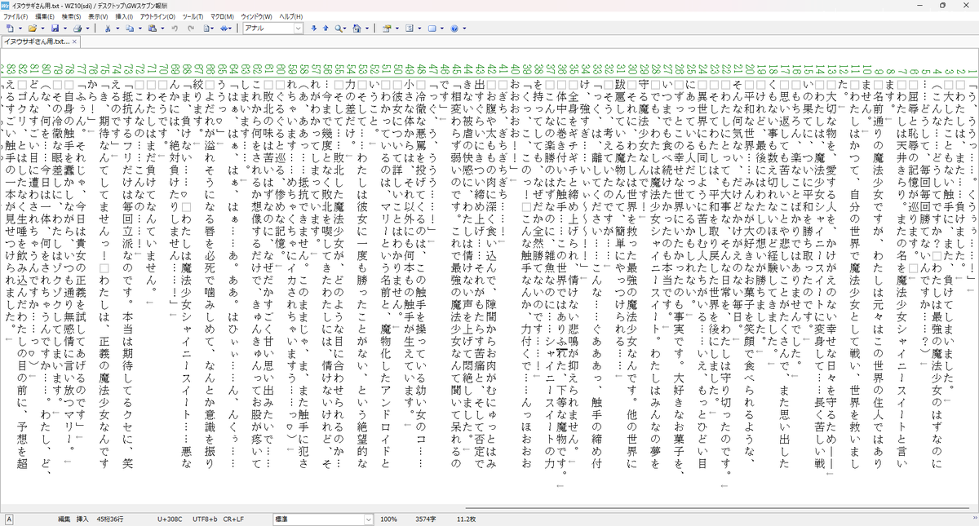Viewport: 979px width, 526px height.
Task: Open the 表示(V) menu
Action: coord(99,16)
